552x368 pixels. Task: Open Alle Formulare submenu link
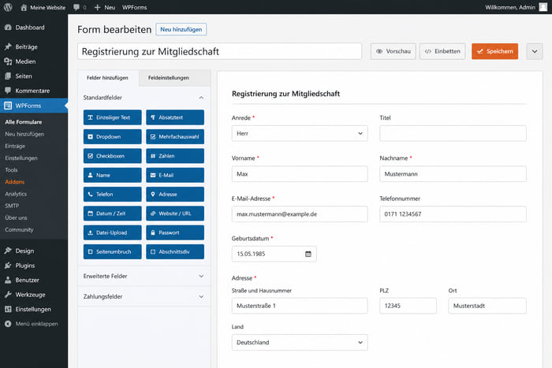24,122
